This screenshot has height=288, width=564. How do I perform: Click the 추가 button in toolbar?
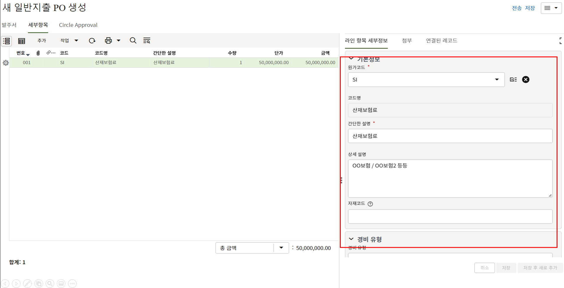pyautogui.click(x=42, y=41)
